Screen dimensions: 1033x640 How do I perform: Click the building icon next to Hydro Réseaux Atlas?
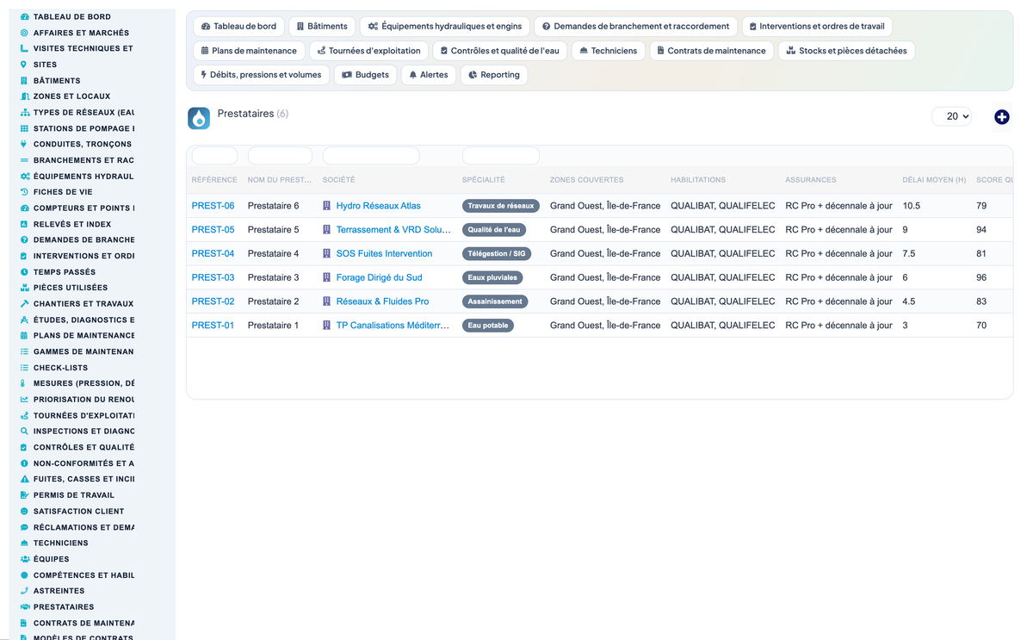pos(327,206)
